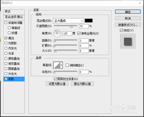The width and height of the screenshot is (144, 117).
Task: Enable the 图案叠加 pattern overlay checkbox
Action: coord(6,69)
